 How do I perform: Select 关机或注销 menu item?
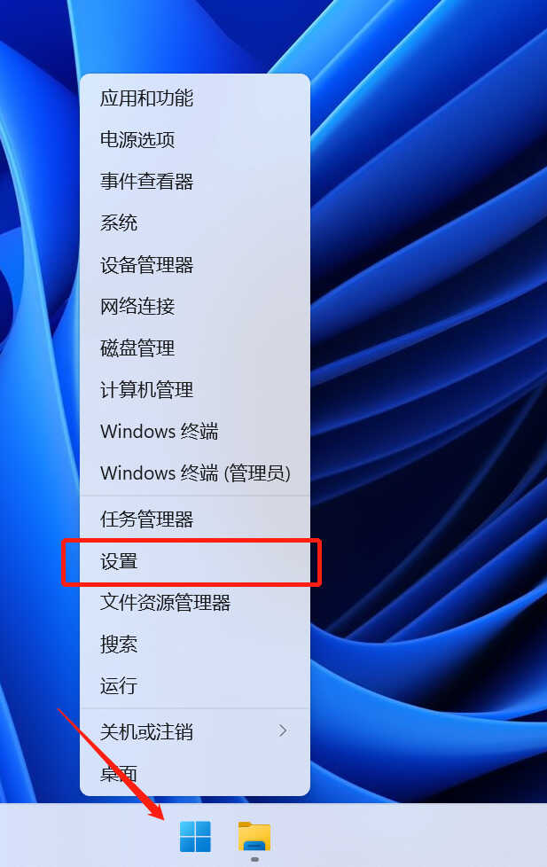click(x=195, y=731)
